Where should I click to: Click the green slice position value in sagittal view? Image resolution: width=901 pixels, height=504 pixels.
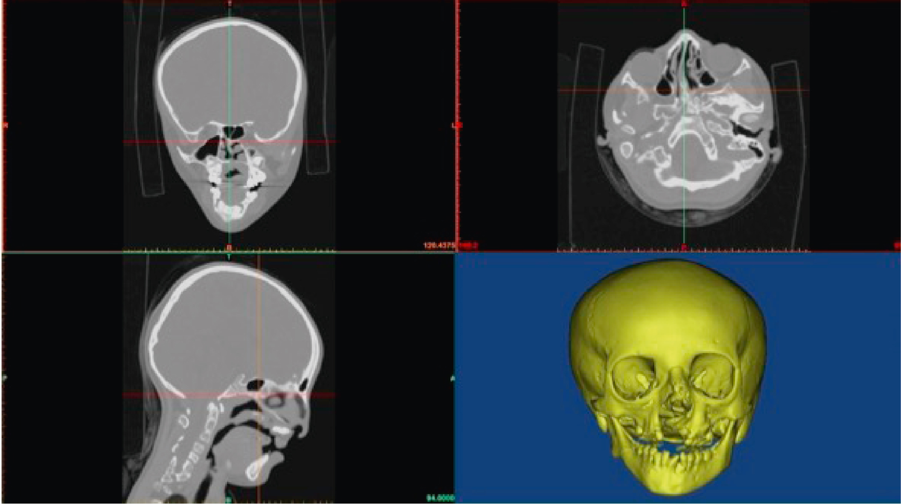click(440, 498)
